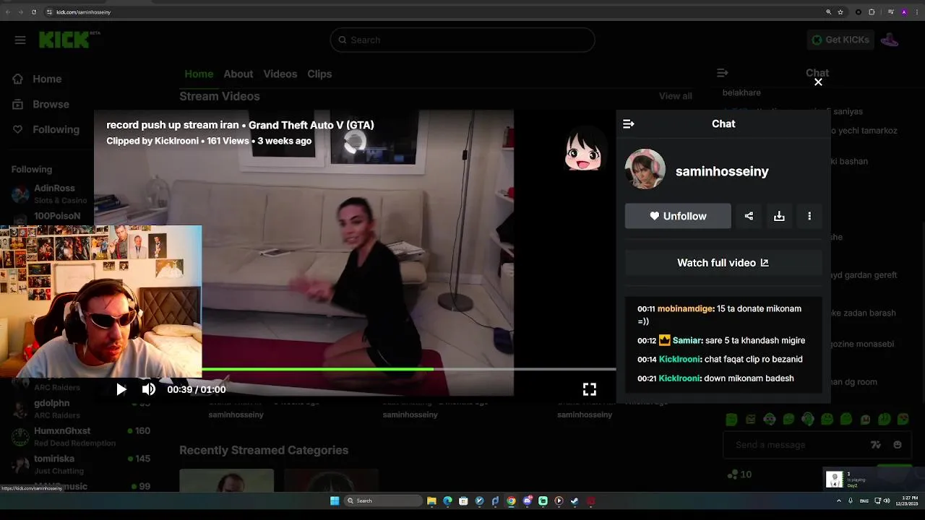The width and height of the screenshot is (925, 520).
Task: Open Chrome from taskbar
Action: pyautogui.click(x=511, y=500)
